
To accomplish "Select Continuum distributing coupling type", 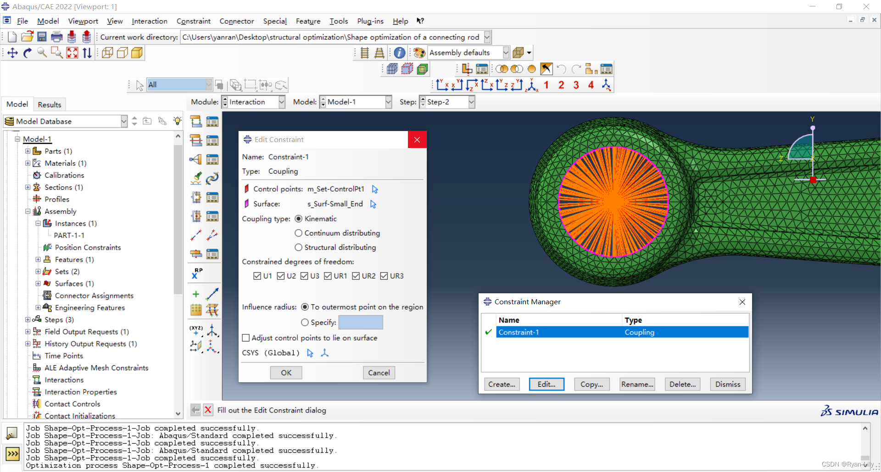I will tap(299, 233).
